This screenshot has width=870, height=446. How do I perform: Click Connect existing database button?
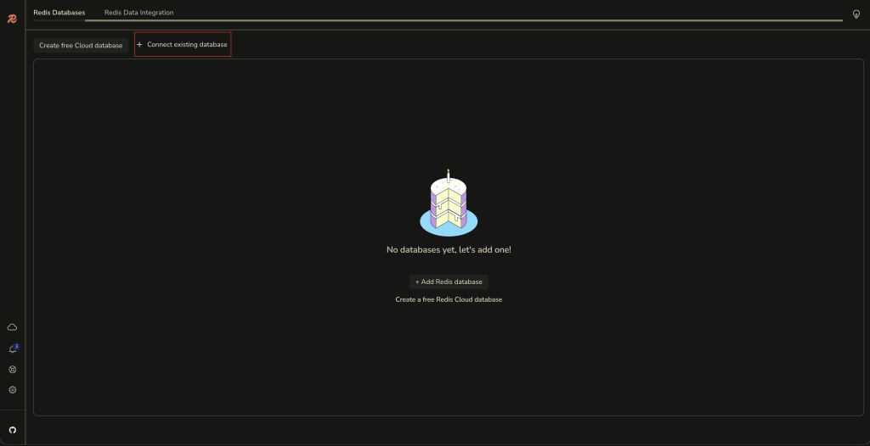pos(183,44)
